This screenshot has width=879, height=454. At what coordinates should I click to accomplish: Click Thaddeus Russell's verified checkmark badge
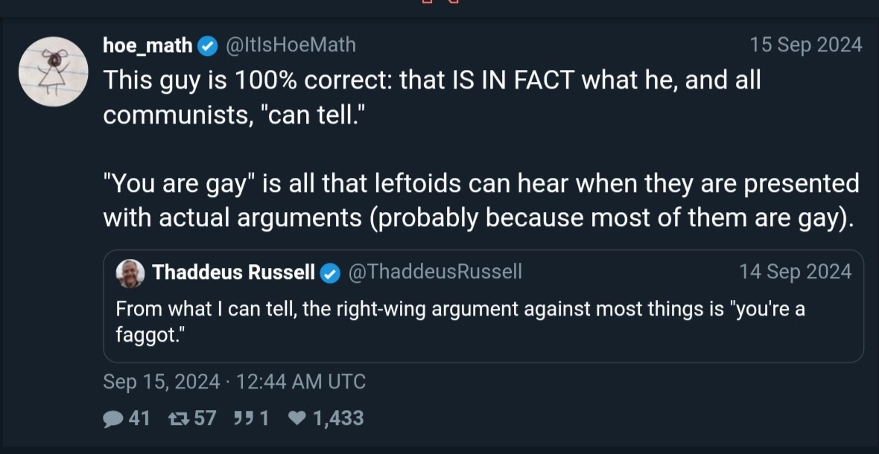point(331,273)
